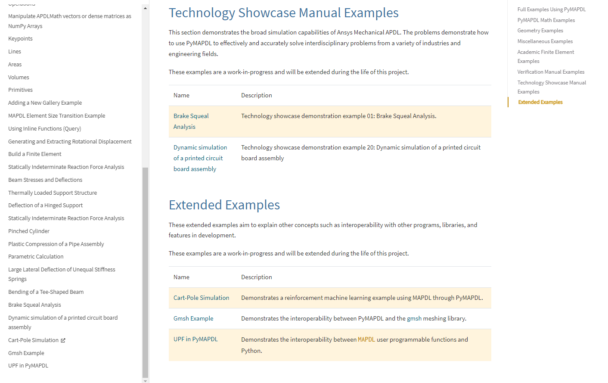Jump to Technology Showcase Manual Examples in right nav

pyautogui.click(x=552, y=87)
